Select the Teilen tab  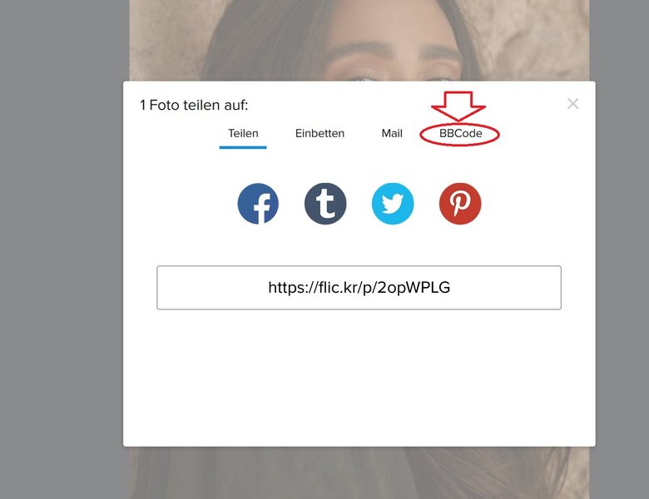tap(243, 133)
